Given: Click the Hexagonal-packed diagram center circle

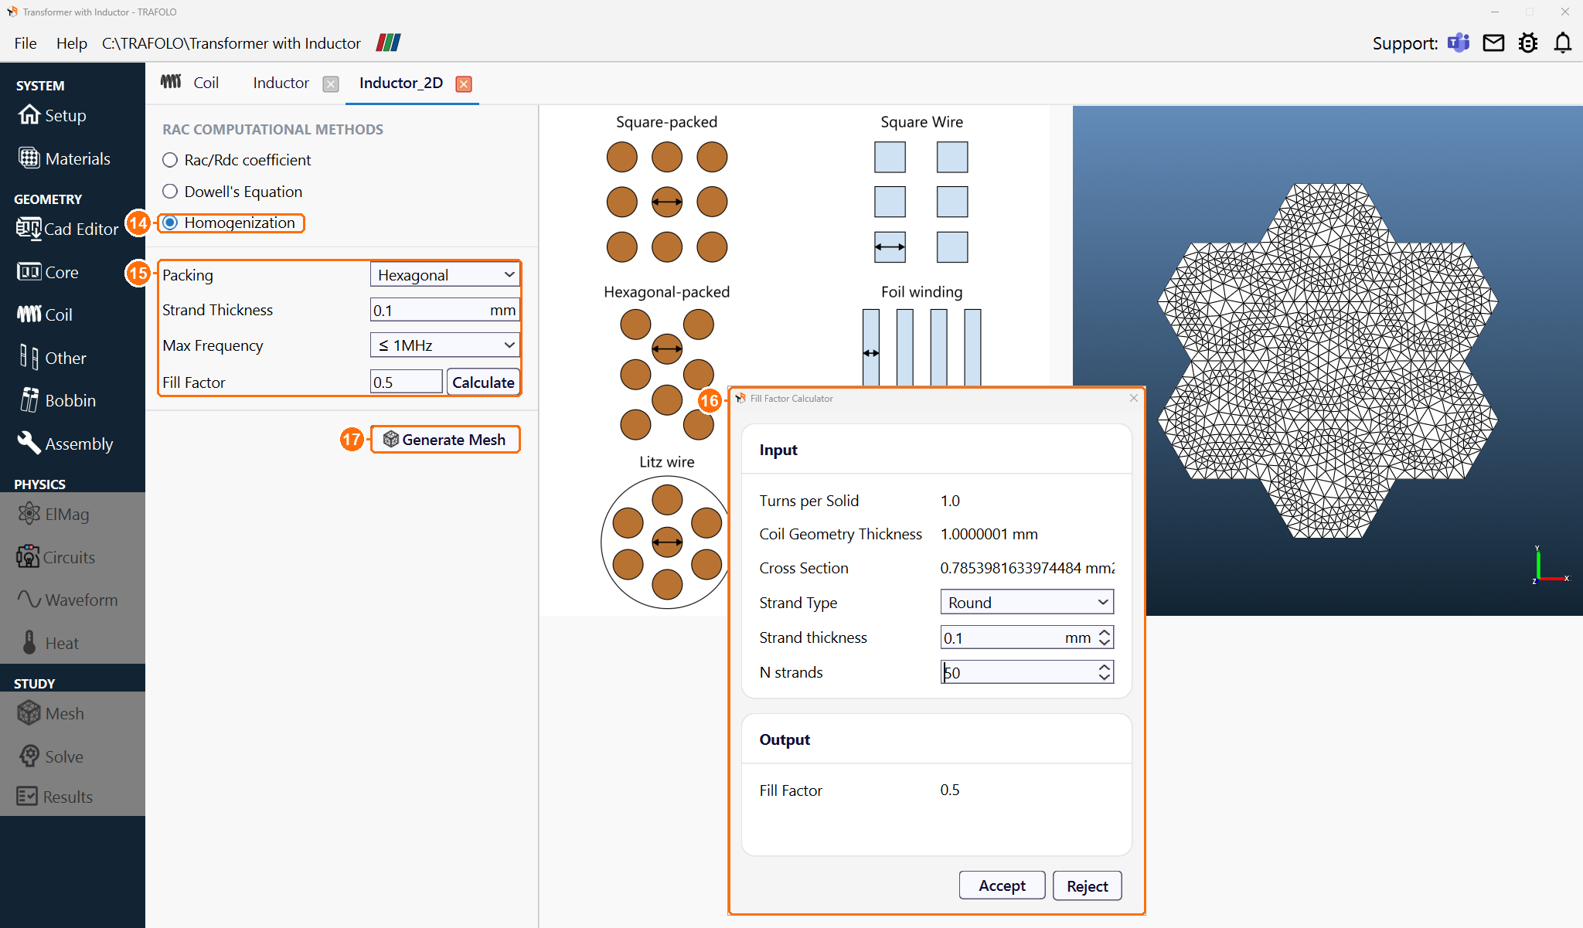Looking at the screenshot, I should [667, 349].
